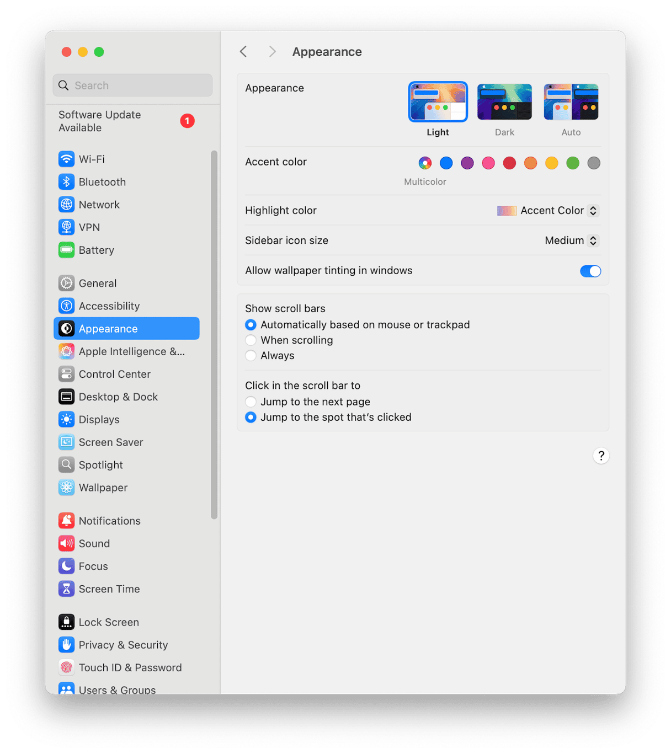Open the Battery icon in sidebar

tap(66, 250)
